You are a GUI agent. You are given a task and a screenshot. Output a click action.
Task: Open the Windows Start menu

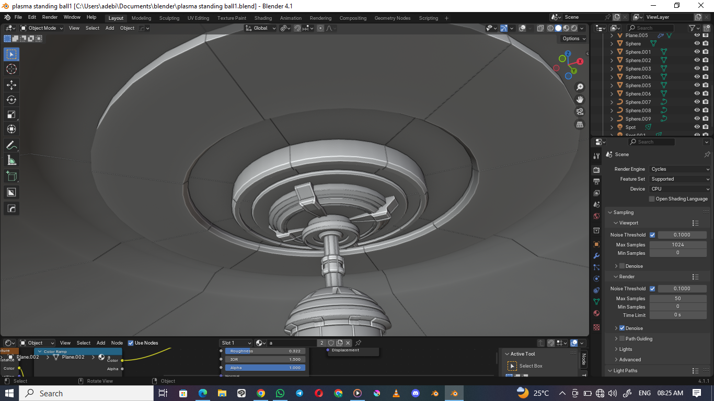click(10, 393)
